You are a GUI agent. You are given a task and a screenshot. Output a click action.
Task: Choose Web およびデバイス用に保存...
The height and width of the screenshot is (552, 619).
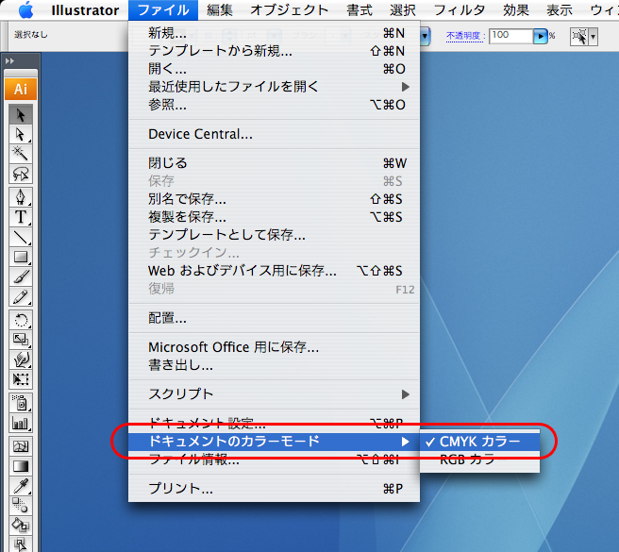click(274, 271)
